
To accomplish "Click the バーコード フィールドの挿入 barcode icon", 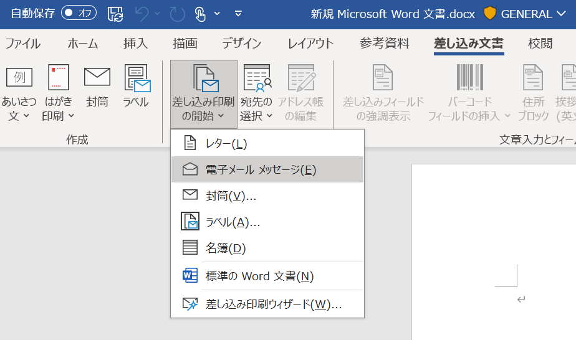I will click(x=470, y=77).
